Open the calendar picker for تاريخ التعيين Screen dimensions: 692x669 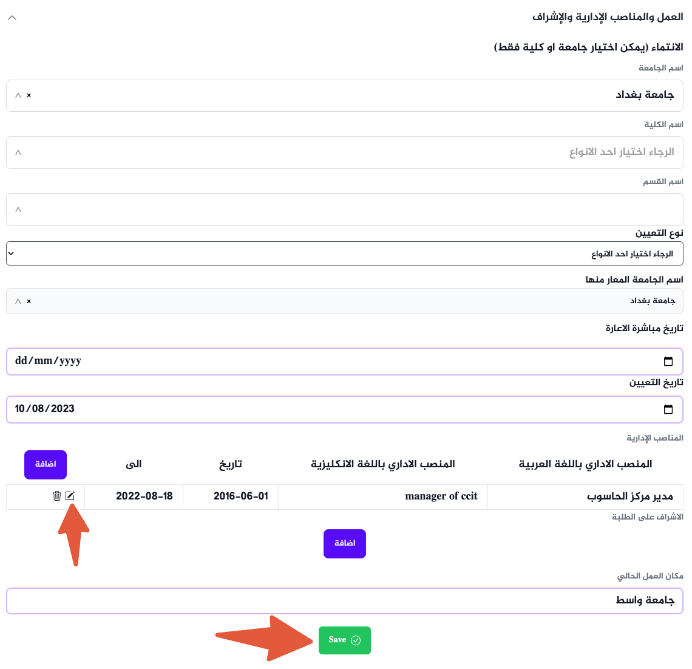point(668,409)
